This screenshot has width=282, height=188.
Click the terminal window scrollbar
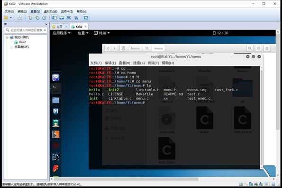click(x=262, y=117)
